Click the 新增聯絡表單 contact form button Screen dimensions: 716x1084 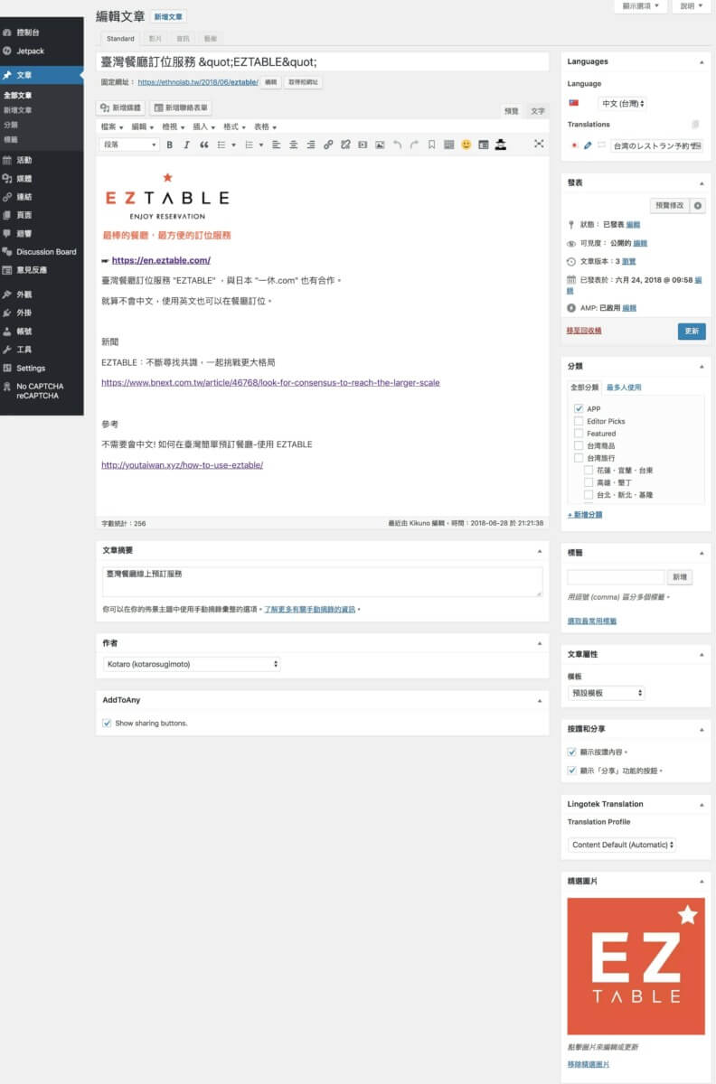coord(180,107)
